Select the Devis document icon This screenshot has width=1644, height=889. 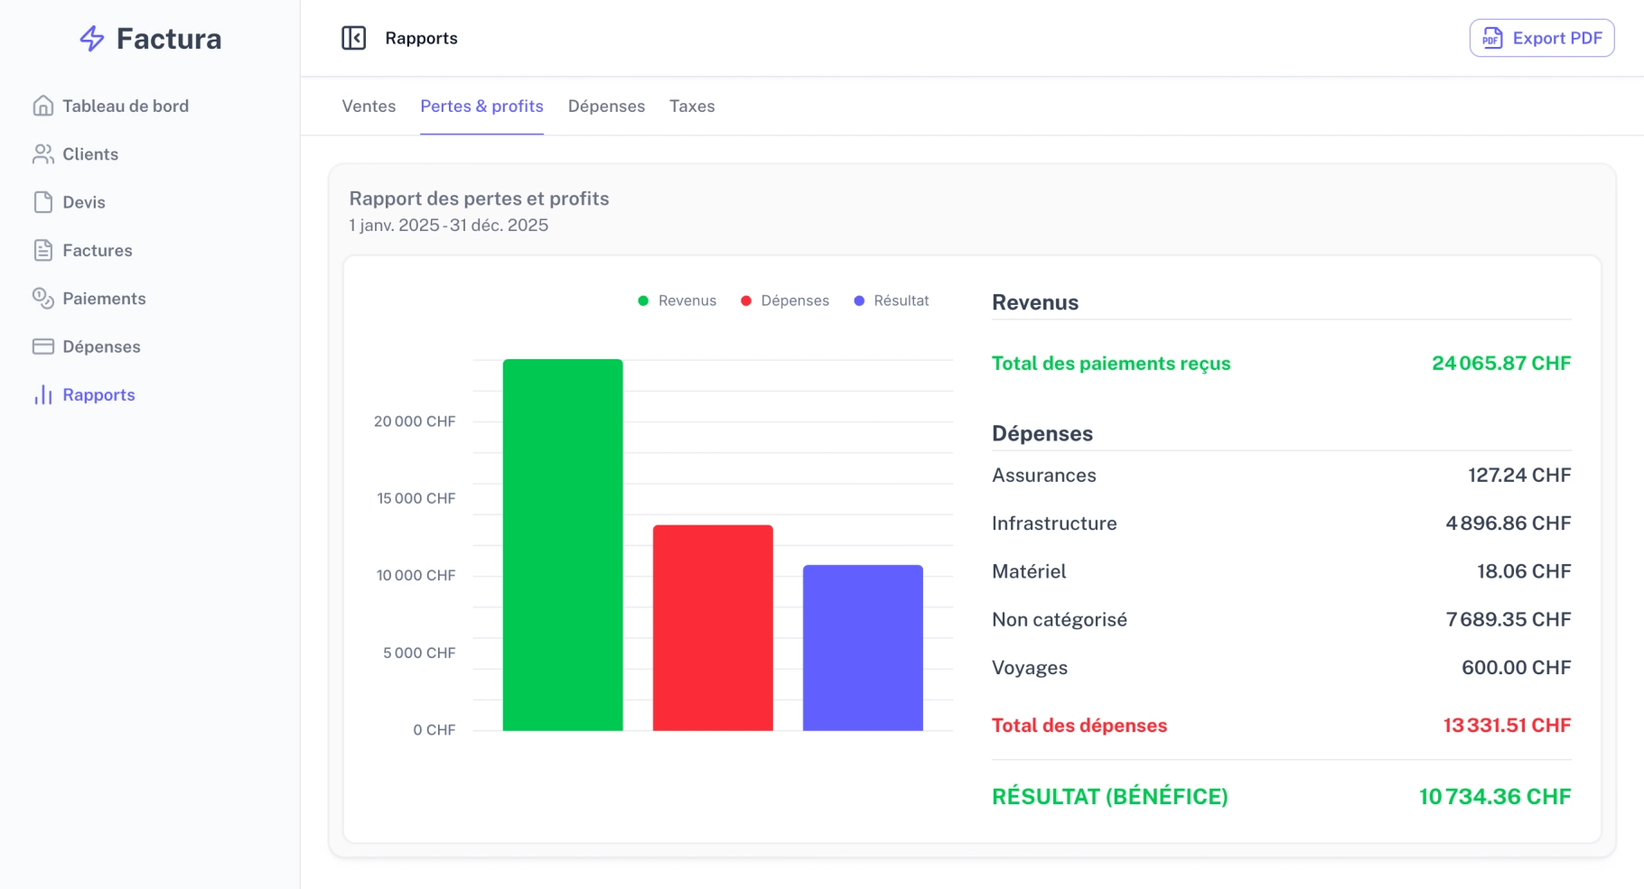pos(43,202)
